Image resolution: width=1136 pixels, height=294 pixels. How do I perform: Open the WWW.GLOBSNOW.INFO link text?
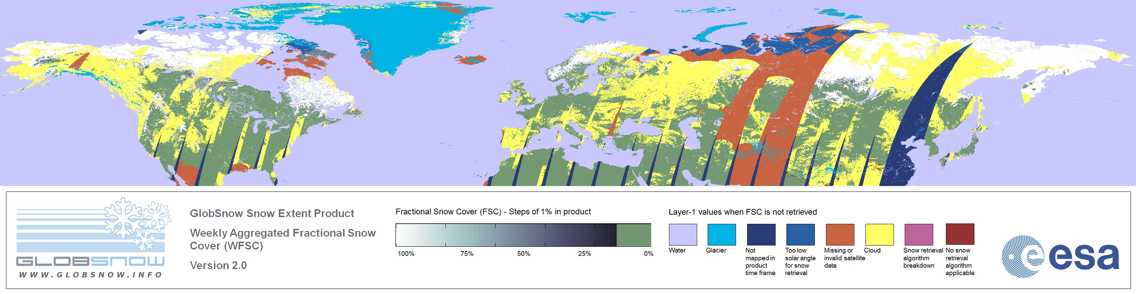coord(91,275)
